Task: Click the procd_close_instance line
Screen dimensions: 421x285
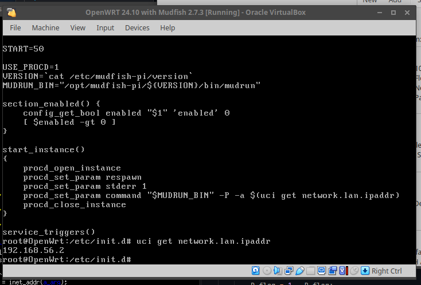Action: (x=75, y=204)
